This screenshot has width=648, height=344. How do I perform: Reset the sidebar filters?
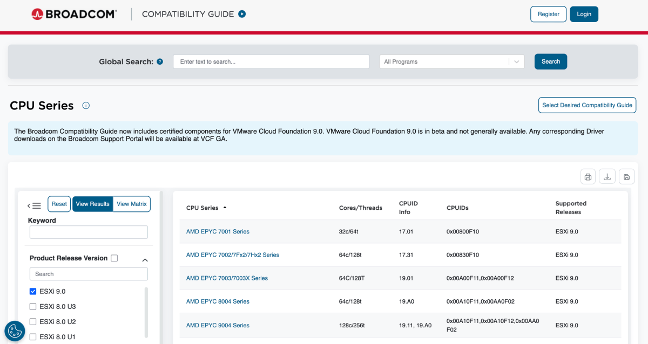click(59, 204)
